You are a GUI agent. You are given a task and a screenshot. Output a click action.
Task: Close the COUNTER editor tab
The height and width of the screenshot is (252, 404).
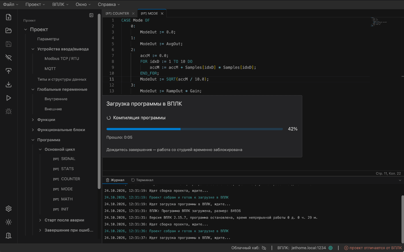point(133,13)
